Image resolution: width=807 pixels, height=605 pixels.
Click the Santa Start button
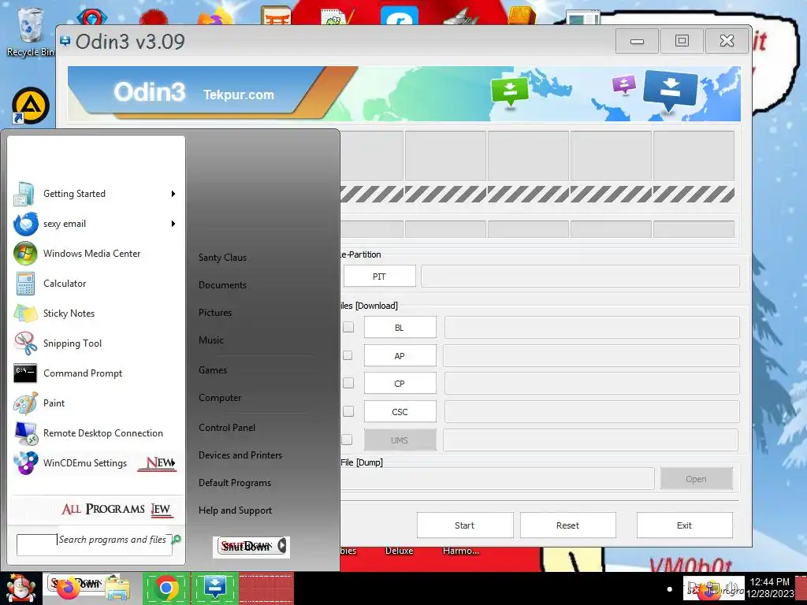(x=20, y=588)
